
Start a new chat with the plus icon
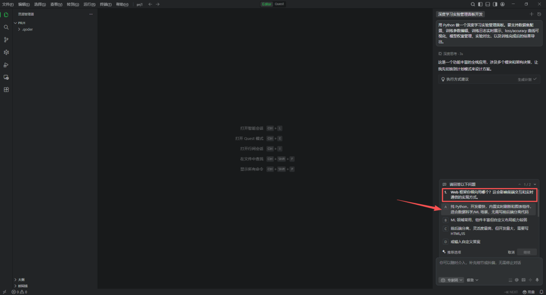tap(531, 14)
